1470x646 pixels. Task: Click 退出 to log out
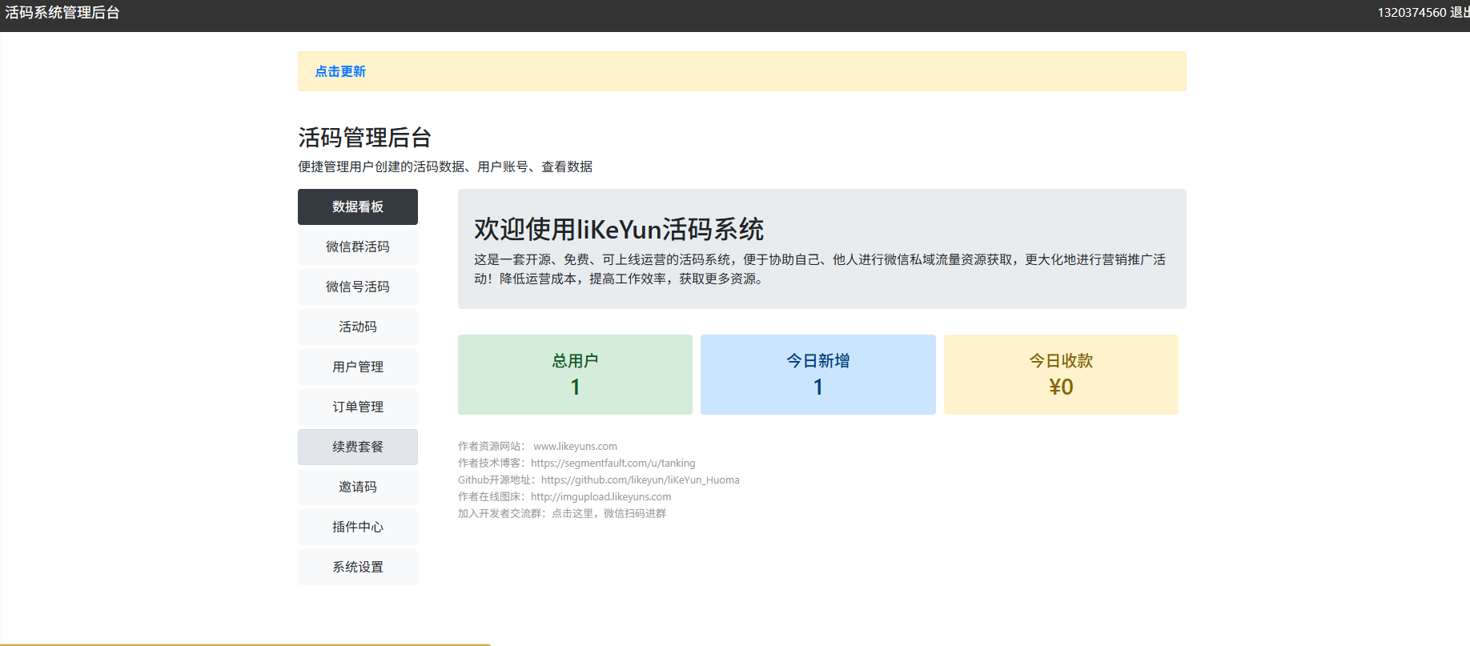(1459, 13)
